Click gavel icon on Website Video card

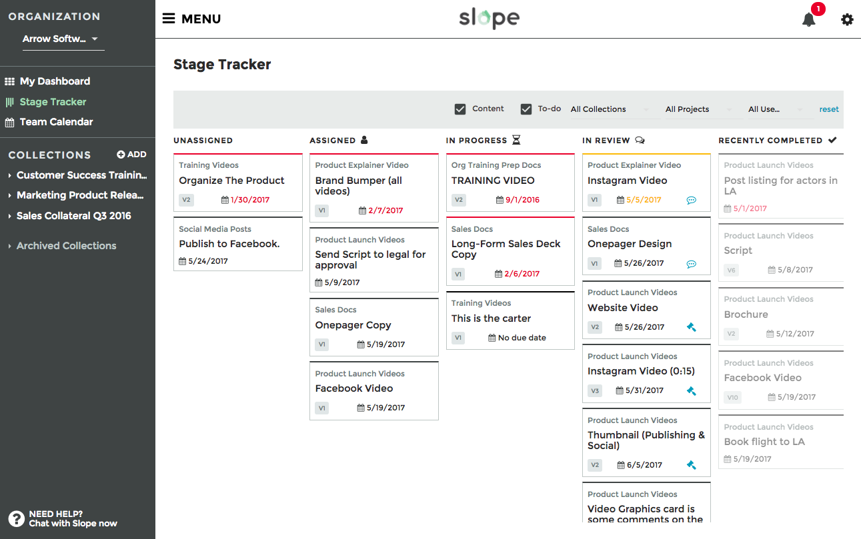[x=691, y=327]
